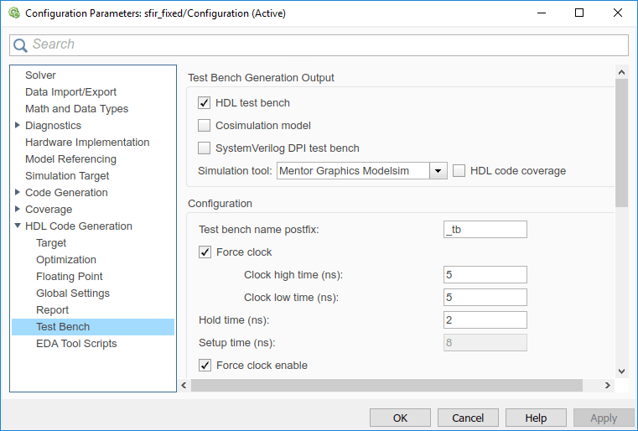Select the Code Generation category
This screenshot has width=638, height=431.
[x=66, y=193]
